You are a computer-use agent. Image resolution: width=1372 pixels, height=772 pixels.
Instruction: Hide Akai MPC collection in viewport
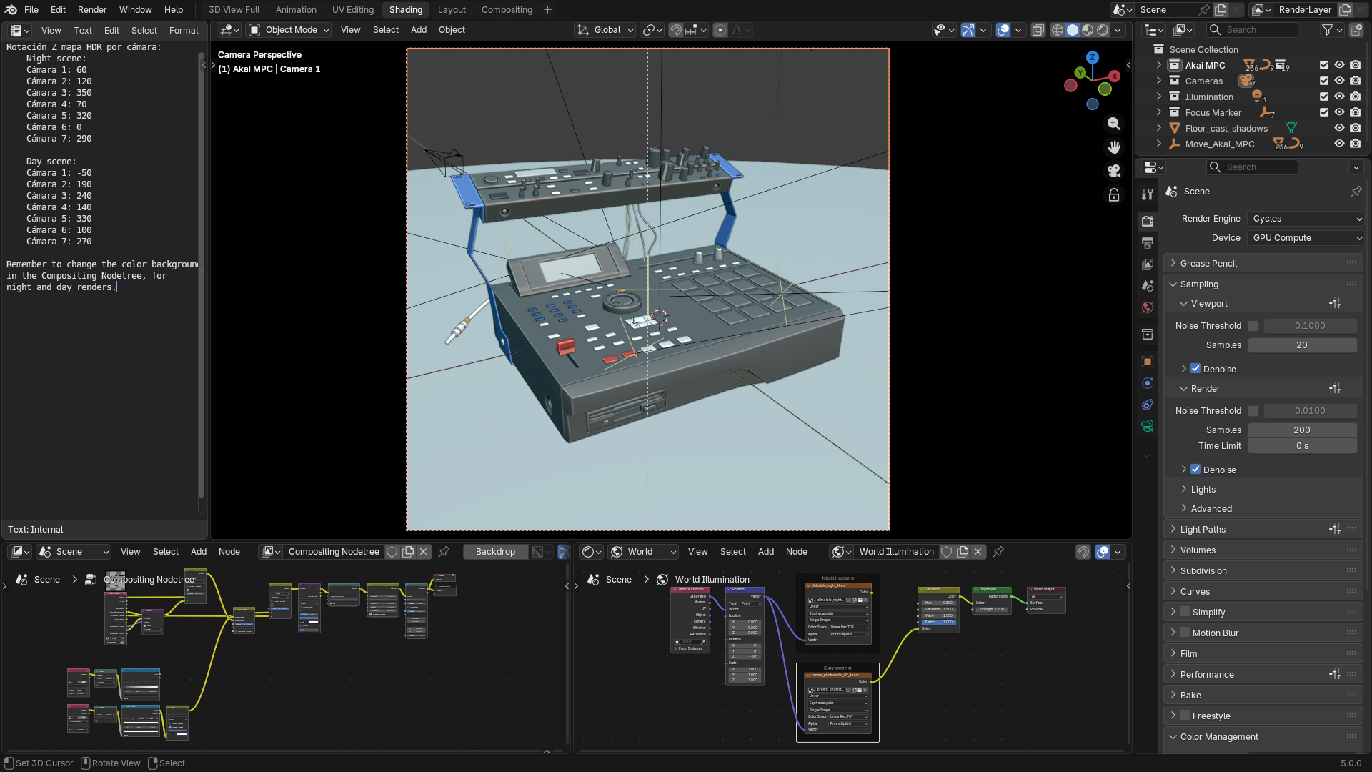1339,65
